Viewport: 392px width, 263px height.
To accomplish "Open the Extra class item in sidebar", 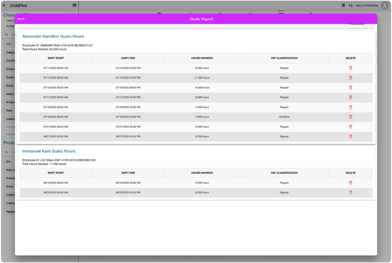I will (x=10, y=86).
